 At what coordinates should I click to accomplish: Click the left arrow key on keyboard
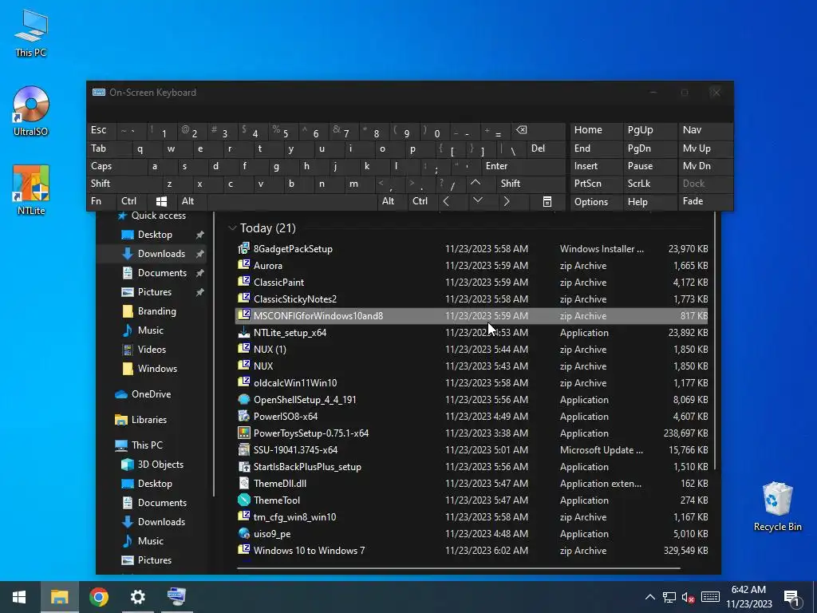tap(447, 201)
